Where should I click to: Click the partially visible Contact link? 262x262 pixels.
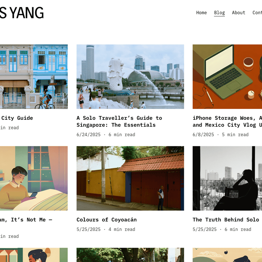tap(257, 13)
